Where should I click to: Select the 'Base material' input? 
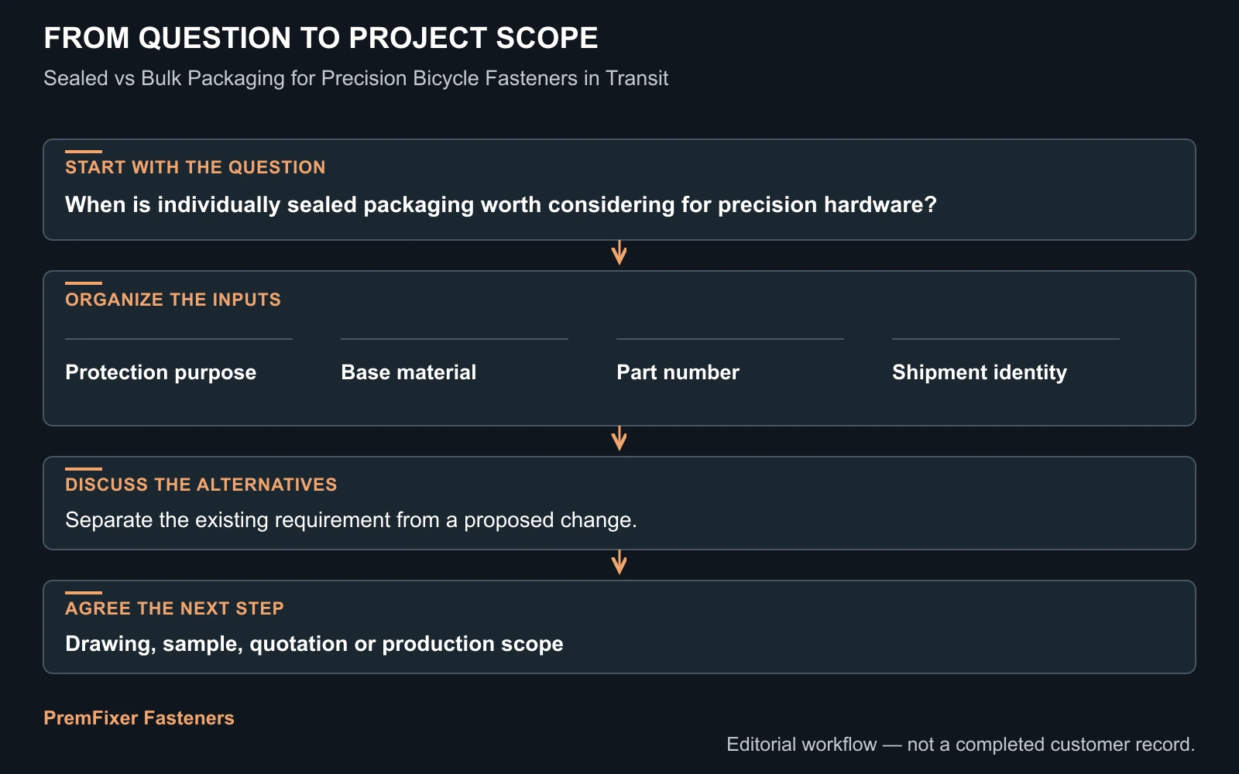409,372
